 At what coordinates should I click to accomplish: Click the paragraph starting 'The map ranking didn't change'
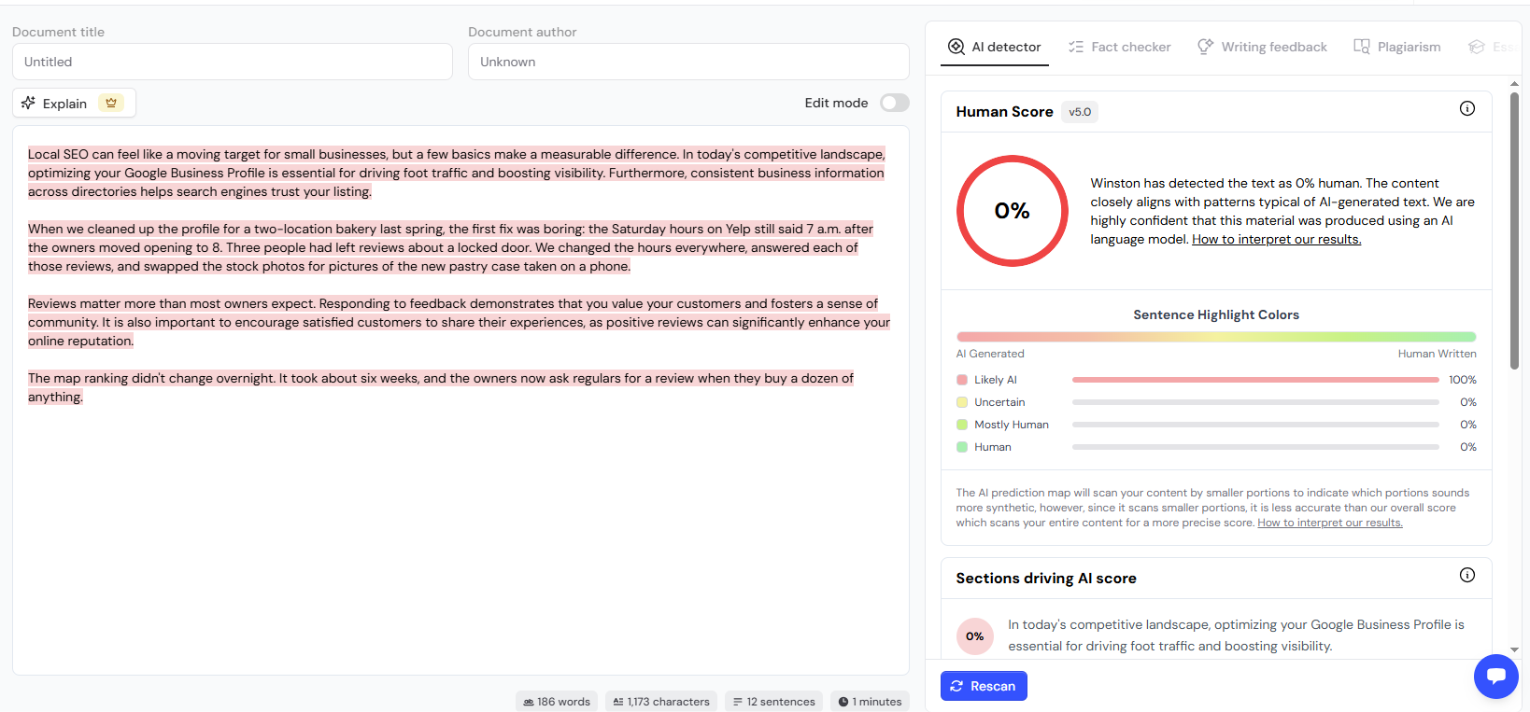(441, 387)
